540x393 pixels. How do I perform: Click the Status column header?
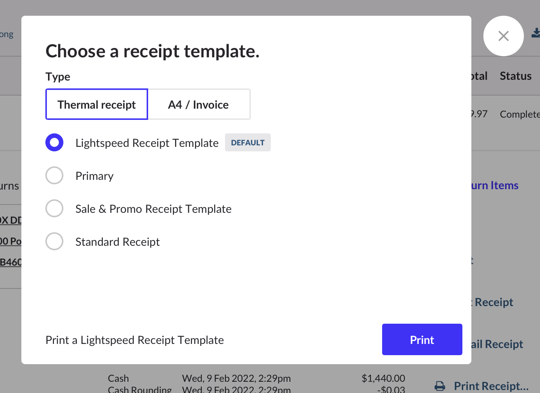point(516,76)
